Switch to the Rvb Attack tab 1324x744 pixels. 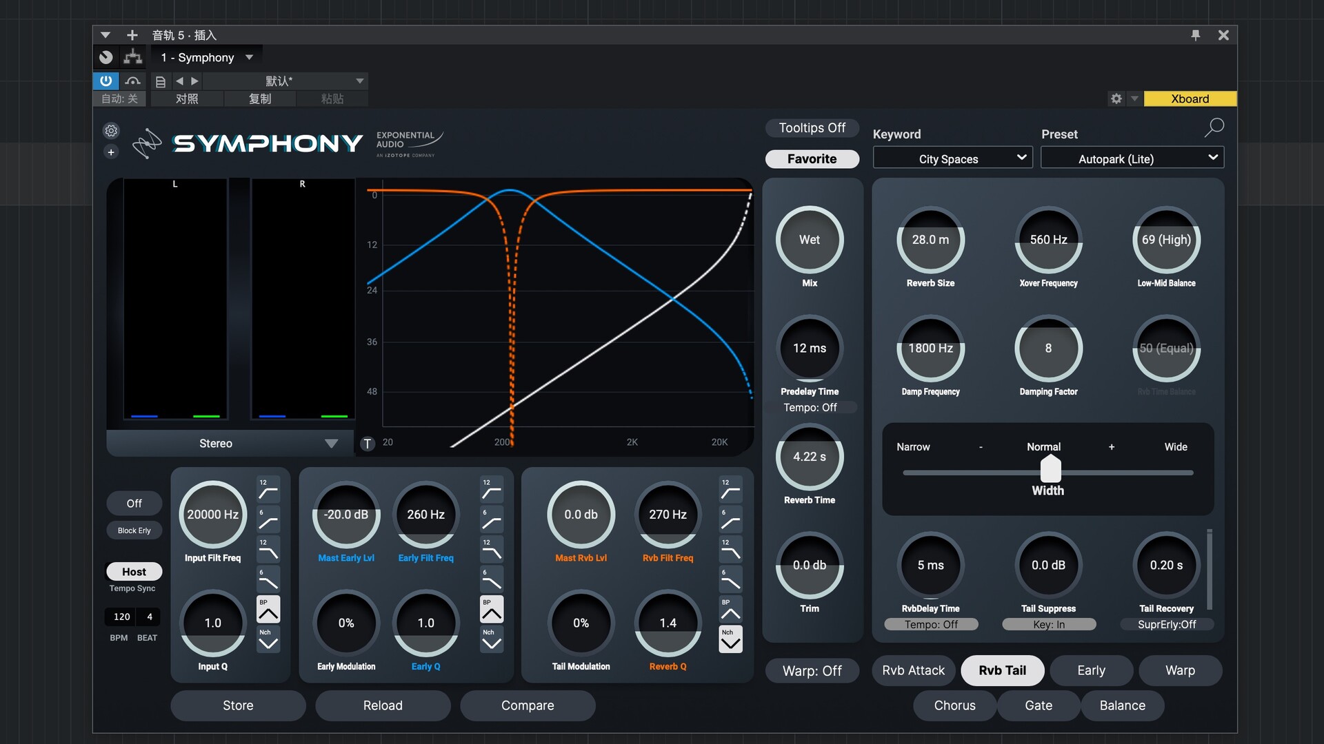point(913,671)
